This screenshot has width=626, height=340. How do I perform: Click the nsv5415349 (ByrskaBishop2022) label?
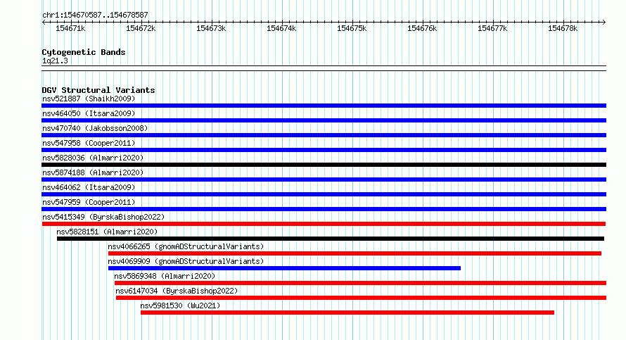click(103, 217)
